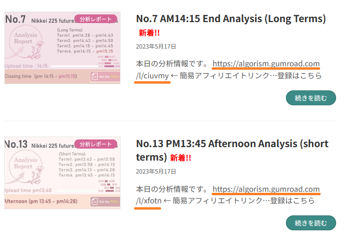Image resolution: width=352 pixels, height=238 pixels.
Task: Click the 分析レポート badge on the No.13 post
Action: [x=95, y=144]
